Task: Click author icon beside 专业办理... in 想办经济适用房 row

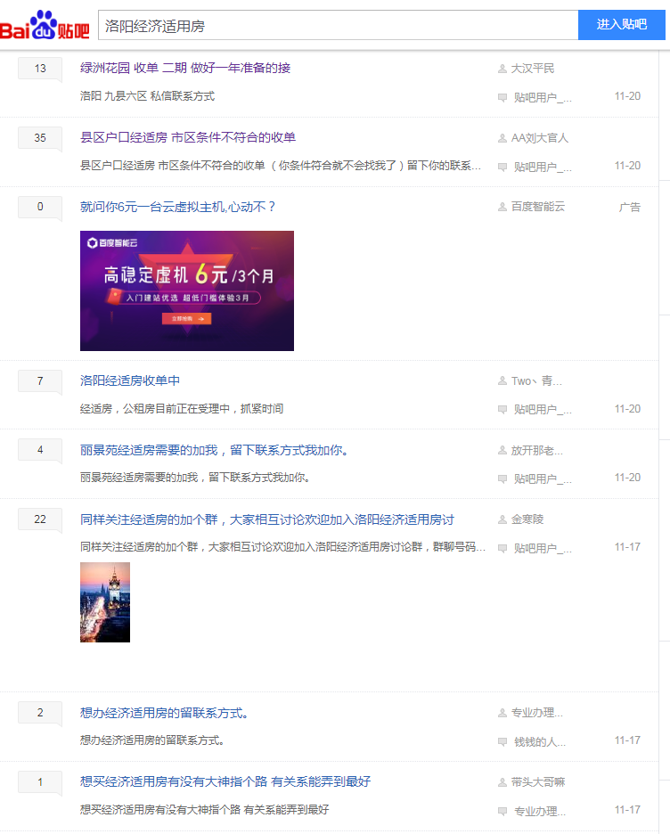Action: click(502, 713)
